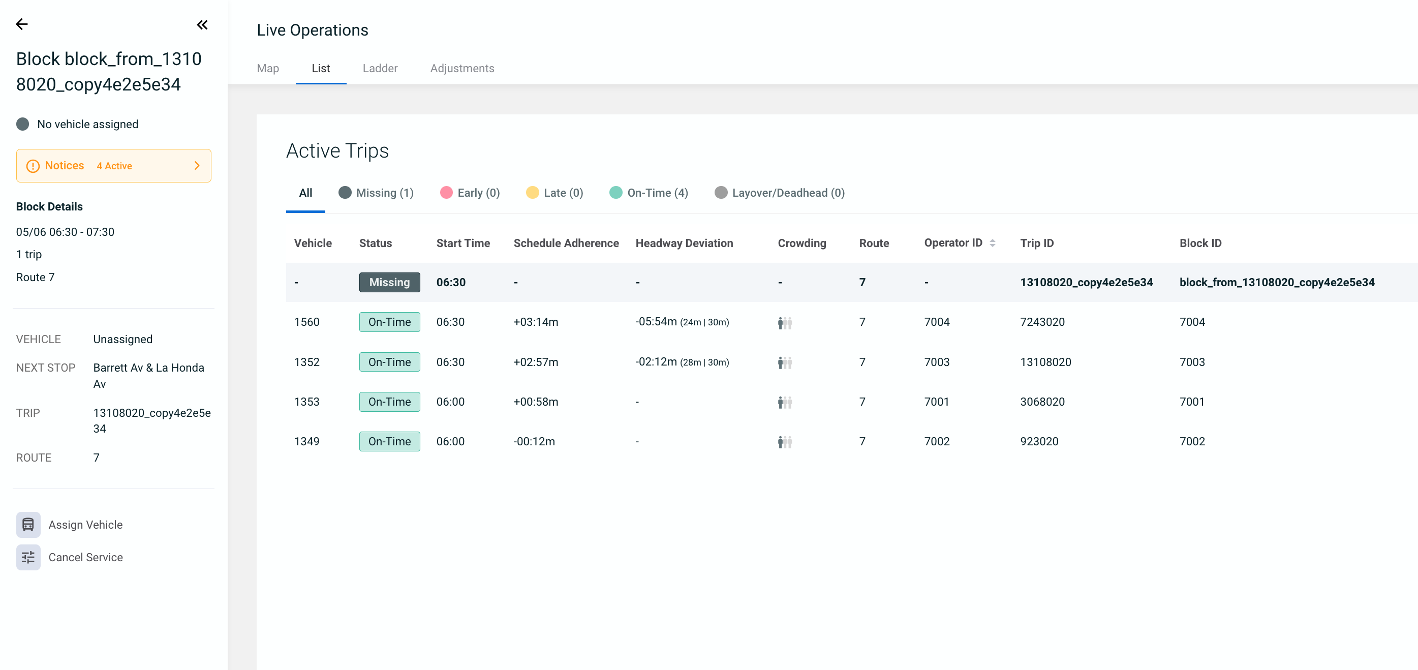Click crowding icon for vehicle 1349
Screen dimensions: 1418x670
point(785,442)
